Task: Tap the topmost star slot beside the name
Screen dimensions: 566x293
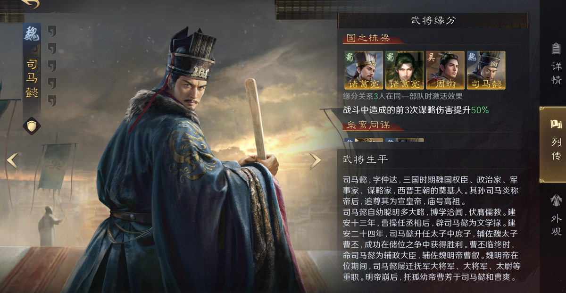Action: coord(52,31)
